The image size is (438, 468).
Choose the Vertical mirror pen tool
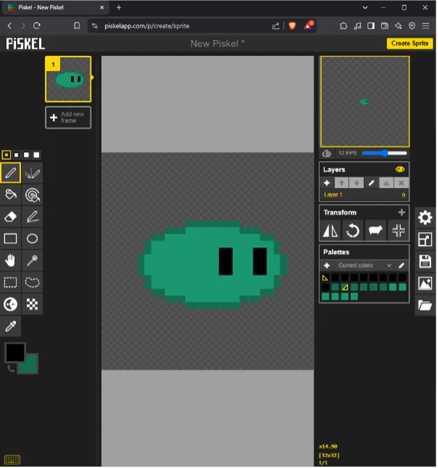(x=32, y=174)
